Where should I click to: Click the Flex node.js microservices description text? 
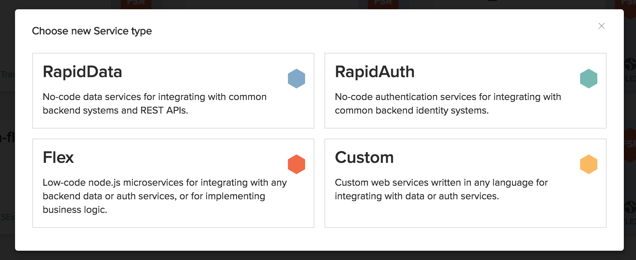[x=165, y=196]
